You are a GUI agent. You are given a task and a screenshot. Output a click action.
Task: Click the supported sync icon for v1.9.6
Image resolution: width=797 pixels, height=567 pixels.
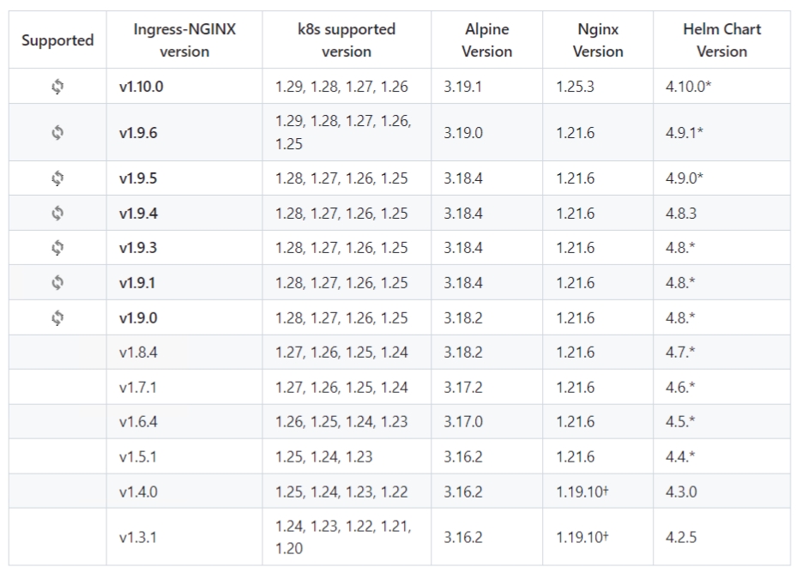(x=57, y=133)
